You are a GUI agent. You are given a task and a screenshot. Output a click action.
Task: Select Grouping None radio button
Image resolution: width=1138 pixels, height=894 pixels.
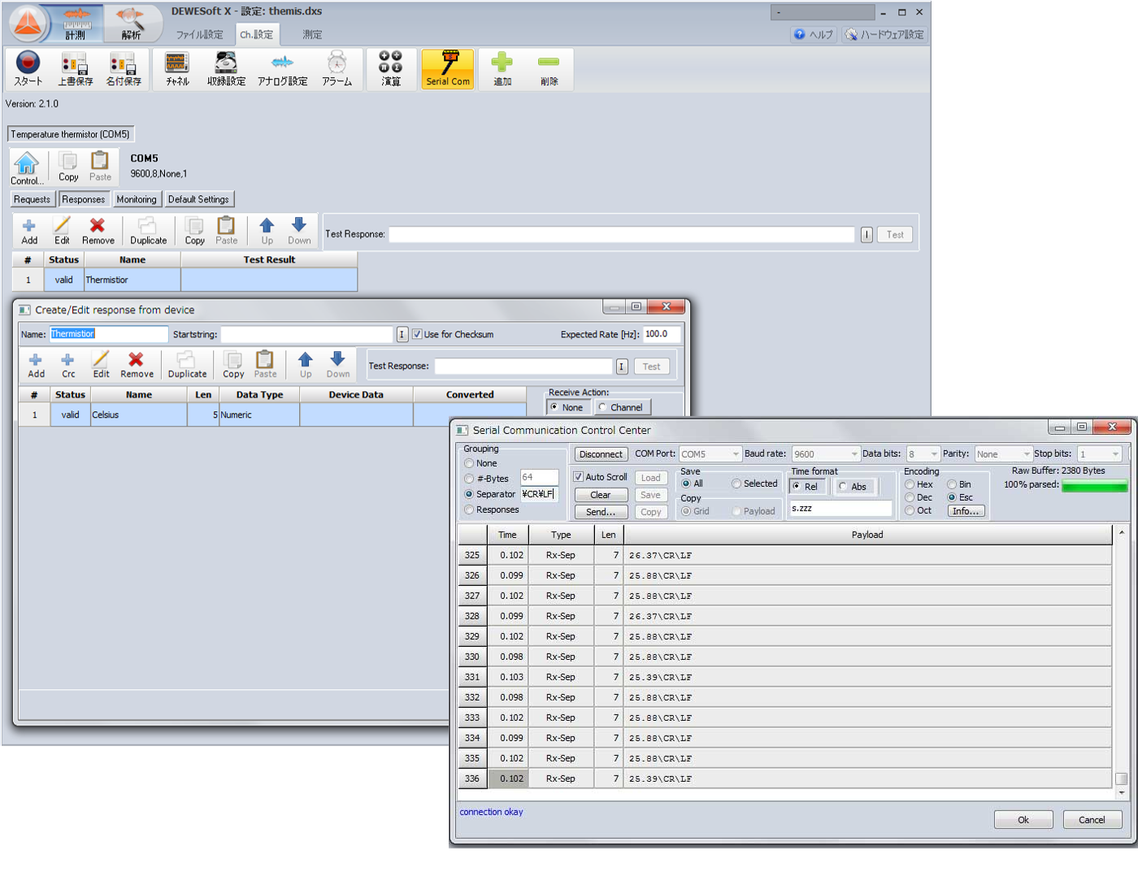pyautogui.click(x=469, y=463)
